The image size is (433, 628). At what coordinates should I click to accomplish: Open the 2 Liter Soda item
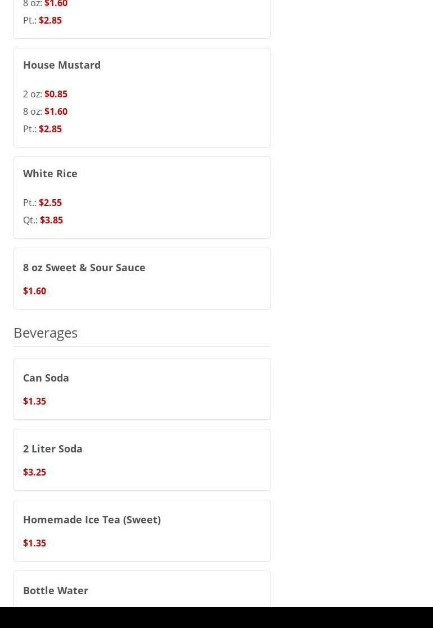point(53,449)
